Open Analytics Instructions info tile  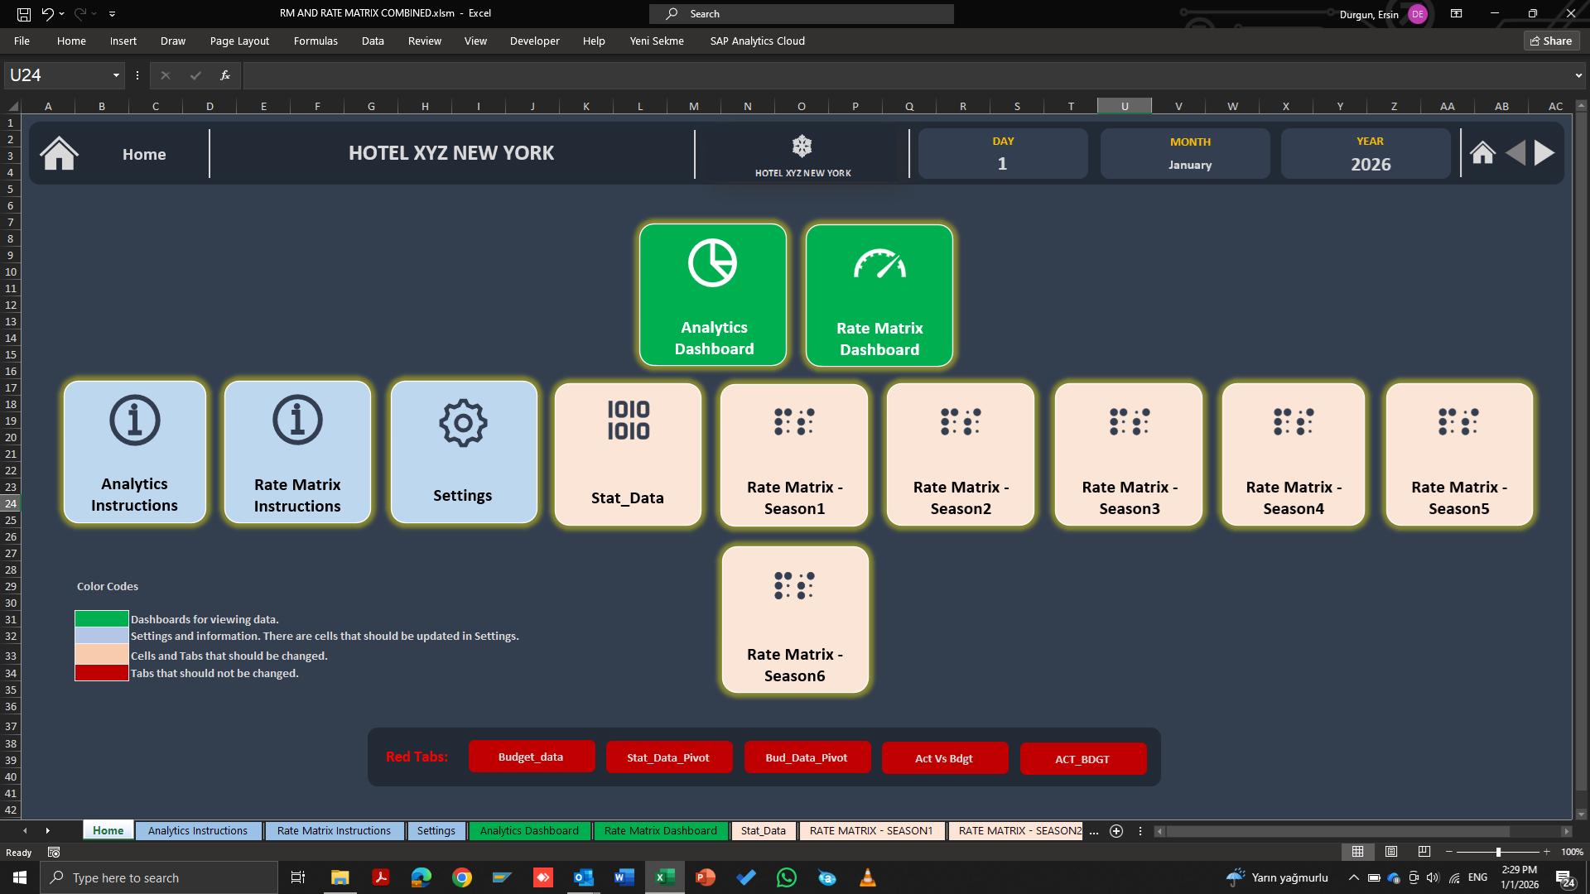[x=135, y=452]
